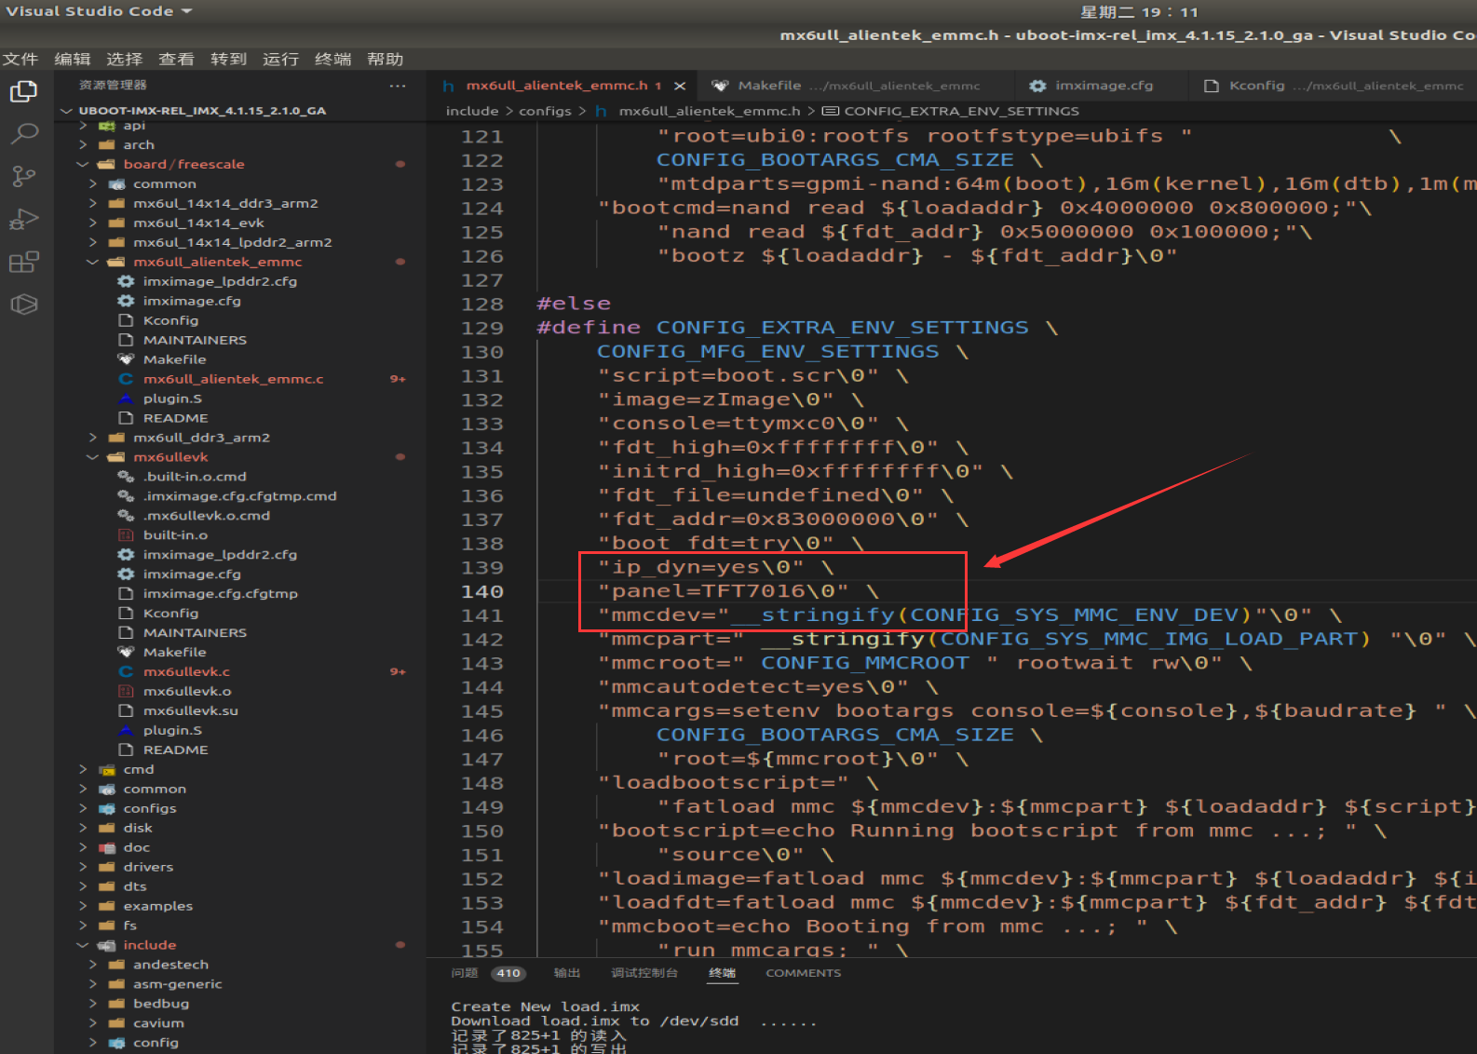This screenshot has height=1054, width=1477.
Task: Switch to the 输出 panel tab
Action: click(567, 973)
